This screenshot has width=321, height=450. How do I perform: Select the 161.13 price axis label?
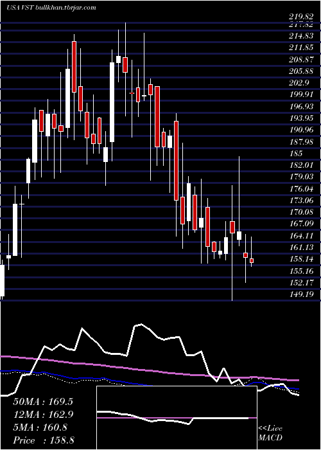pos(301,248)
